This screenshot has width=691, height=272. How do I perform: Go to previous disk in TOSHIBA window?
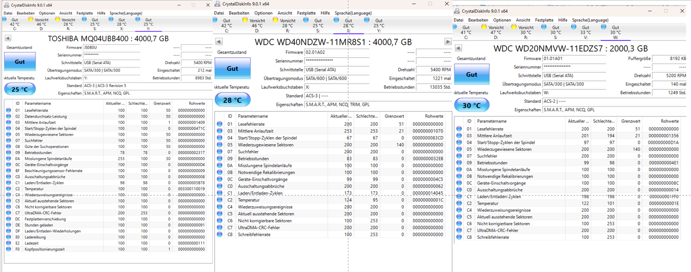tap(8, 38)
